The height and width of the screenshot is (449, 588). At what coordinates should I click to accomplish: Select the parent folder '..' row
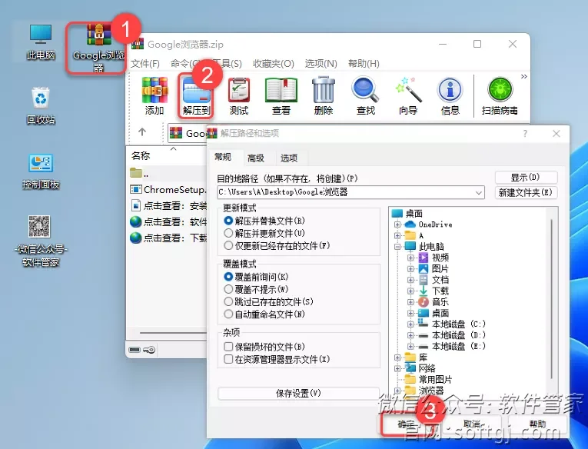coord(168,173)
